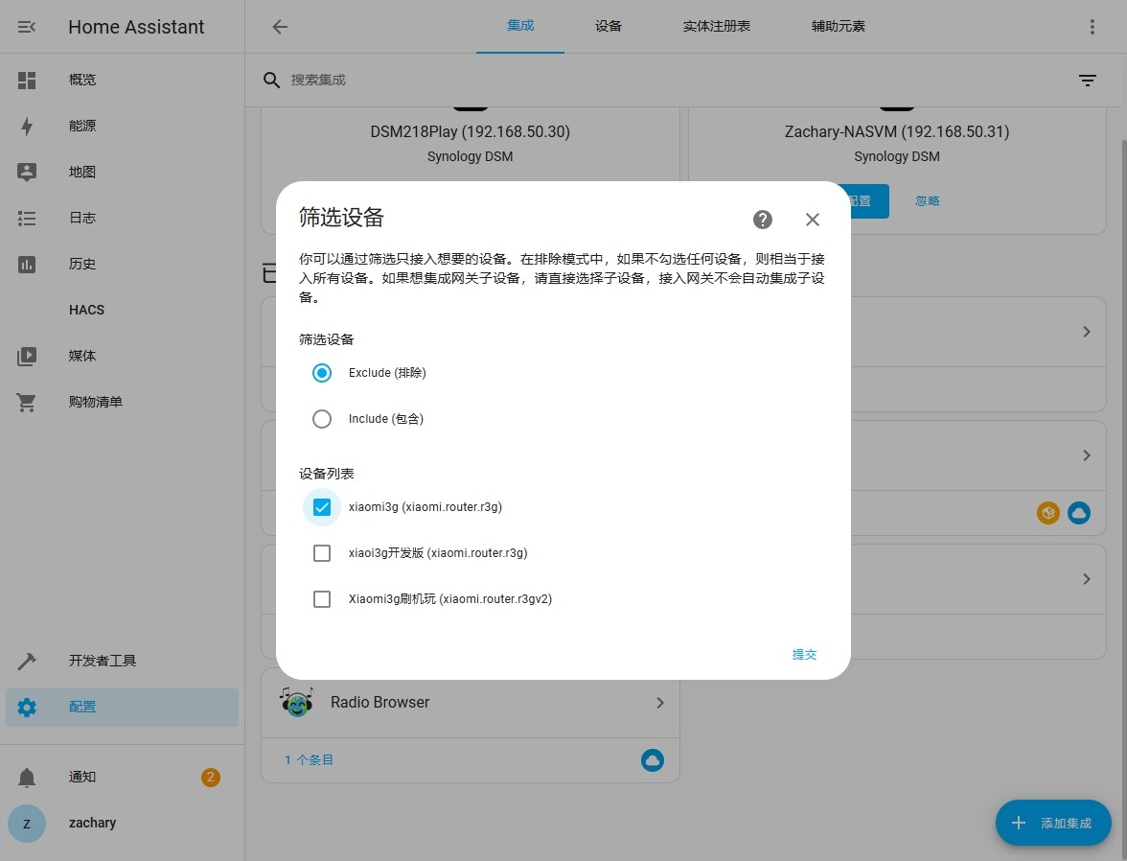Click the filter icon beside search bar
Image resolution: width=1127 pixels, height=861 pixels.
(1087, 80)
